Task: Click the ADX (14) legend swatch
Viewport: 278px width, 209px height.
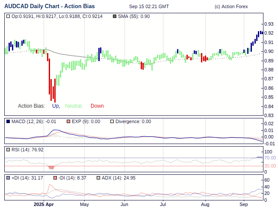Action: [98, 178]
